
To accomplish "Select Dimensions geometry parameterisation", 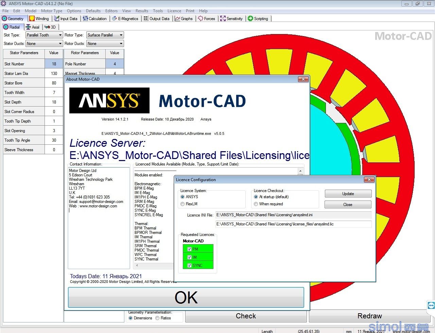I will click(130, 318).
